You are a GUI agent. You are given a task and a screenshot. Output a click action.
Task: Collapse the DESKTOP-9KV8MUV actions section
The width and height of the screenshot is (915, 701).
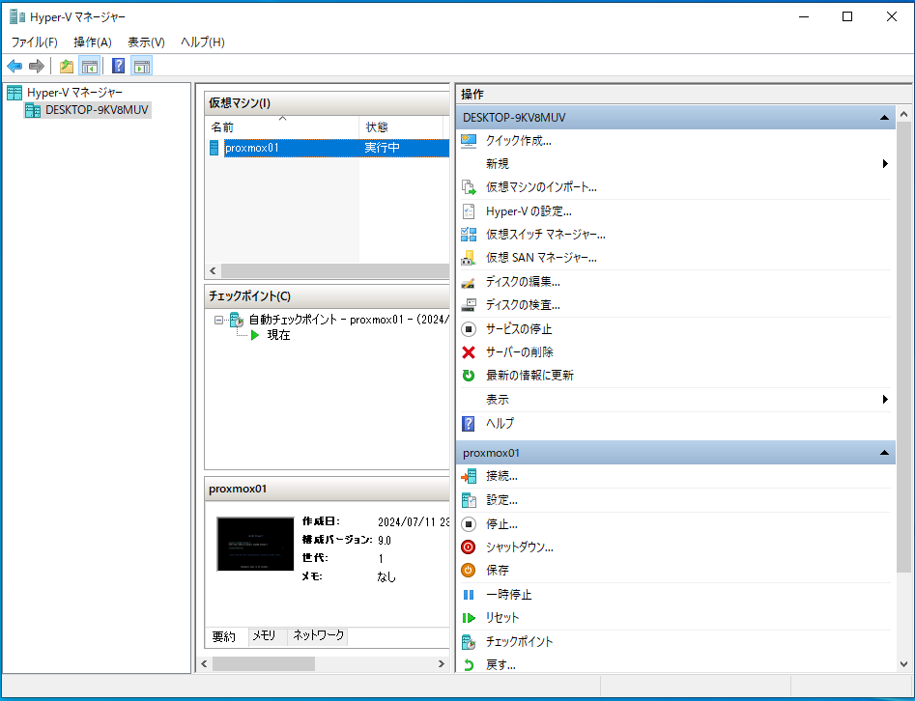(x=883, y=117)
